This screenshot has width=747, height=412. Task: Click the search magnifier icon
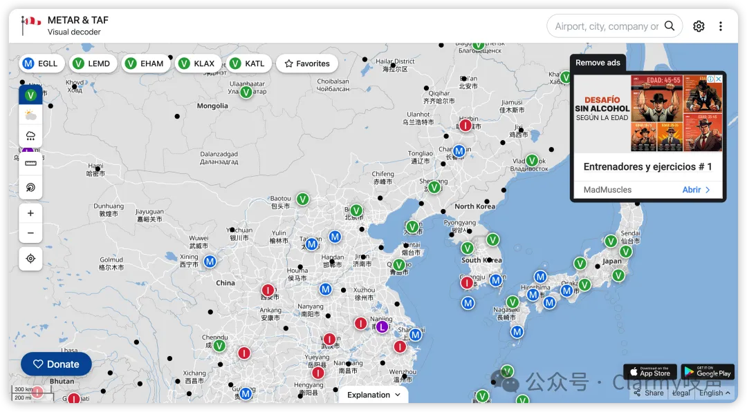tap(670, 26)
